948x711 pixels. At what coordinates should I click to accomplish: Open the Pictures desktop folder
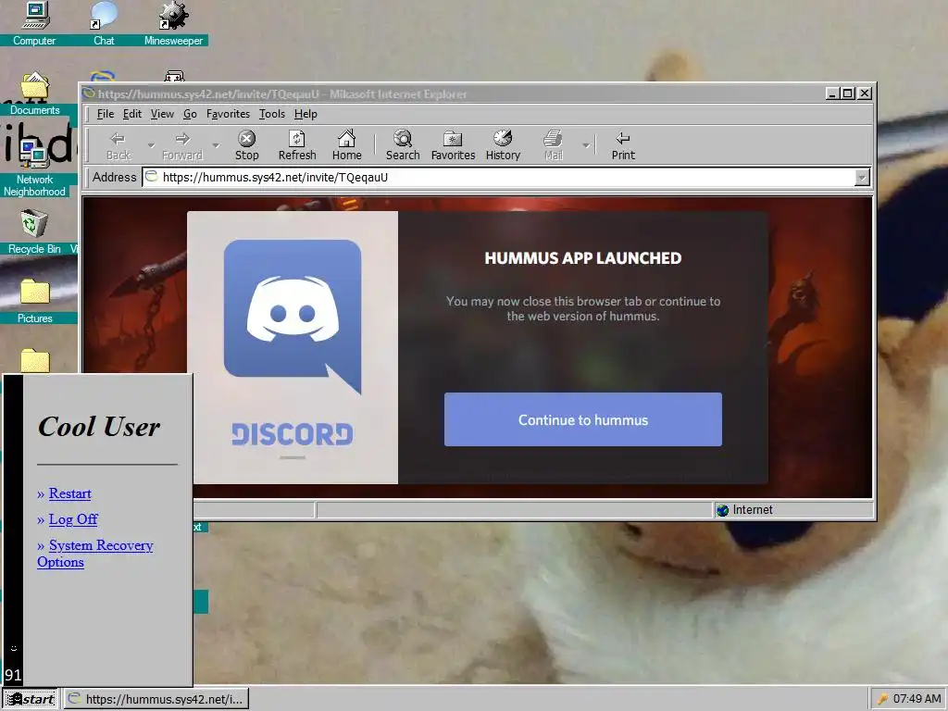34,302
